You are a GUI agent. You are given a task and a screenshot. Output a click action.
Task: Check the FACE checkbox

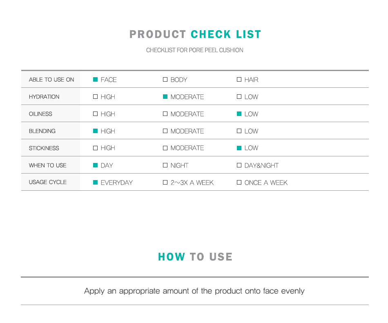click(x=96, y=80)
